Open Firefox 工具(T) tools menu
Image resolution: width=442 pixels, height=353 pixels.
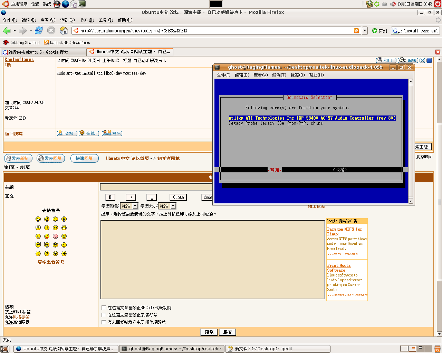(x=106, y=20)
